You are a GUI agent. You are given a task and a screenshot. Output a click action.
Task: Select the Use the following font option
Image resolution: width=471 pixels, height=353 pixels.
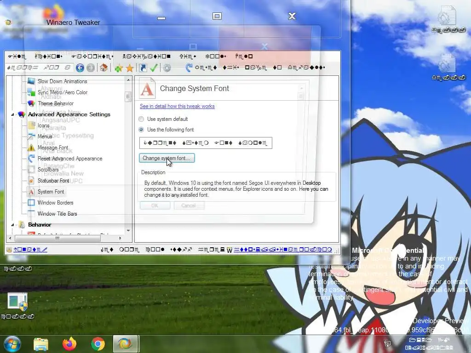[x=141, y=130]
